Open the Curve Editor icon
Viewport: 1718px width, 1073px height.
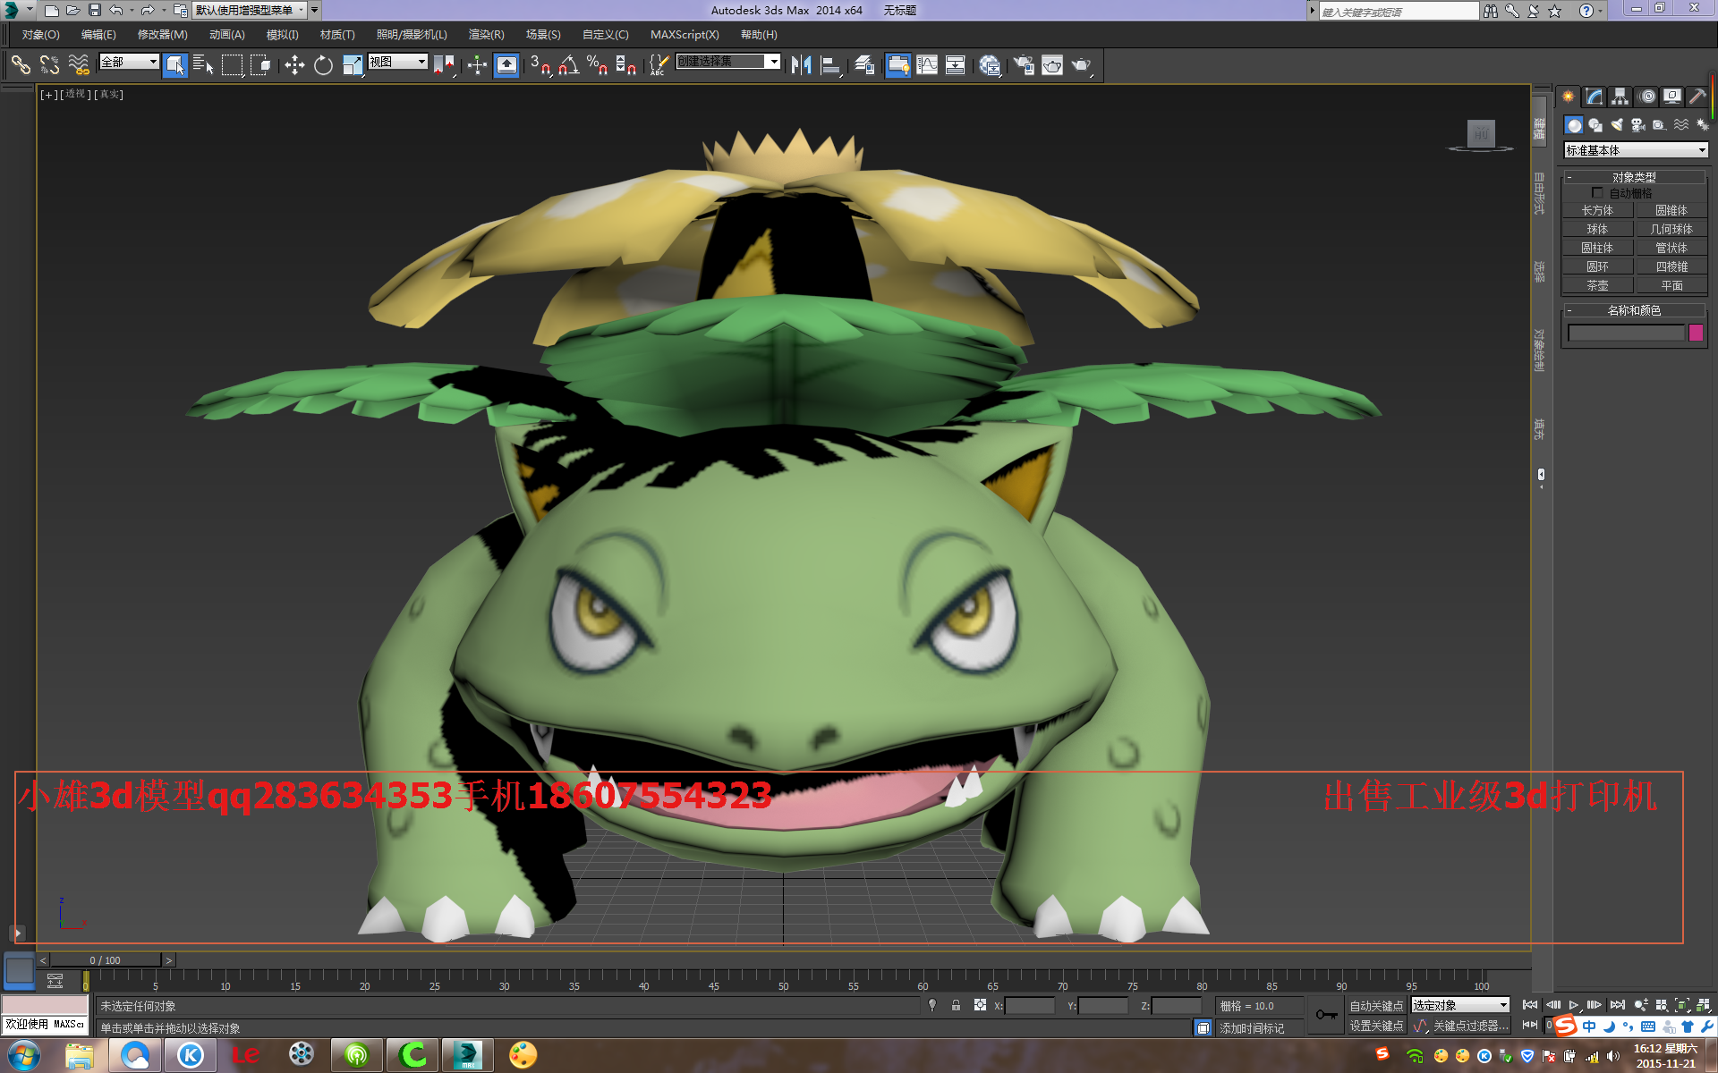coord(927,64)
